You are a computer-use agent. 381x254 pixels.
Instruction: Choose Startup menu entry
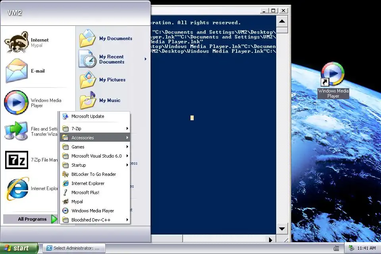tap(95, 165)
